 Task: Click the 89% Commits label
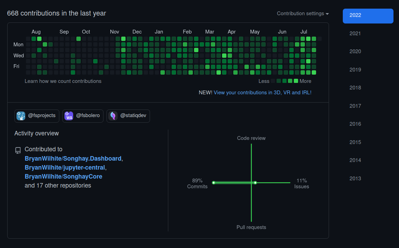point(197,183)
